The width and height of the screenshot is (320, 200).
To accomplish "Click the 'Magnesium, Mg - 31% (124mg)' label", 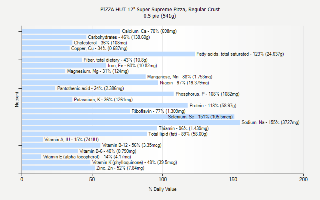I will pyautogui.click(x=98, y=71).
